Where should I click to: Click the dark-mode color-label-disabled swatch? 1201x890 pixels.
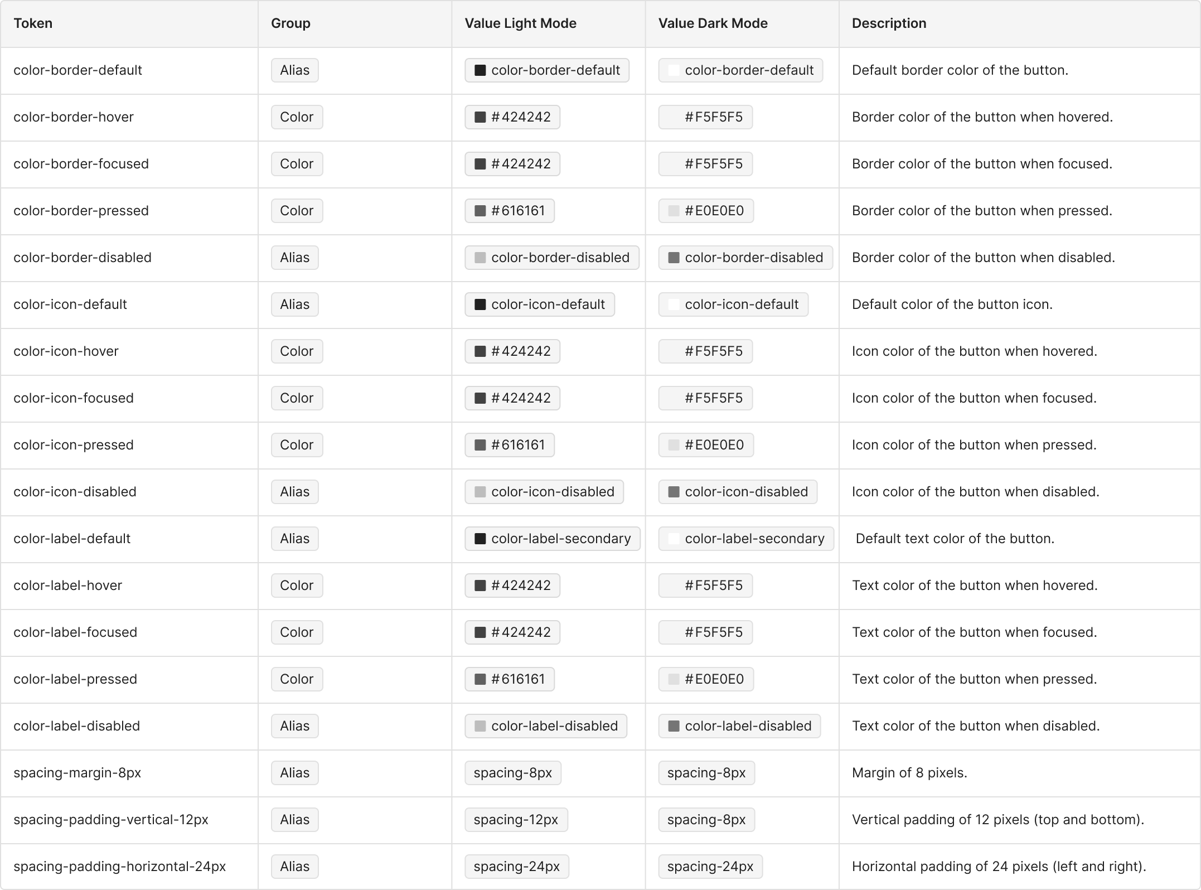tap(674, 726)
